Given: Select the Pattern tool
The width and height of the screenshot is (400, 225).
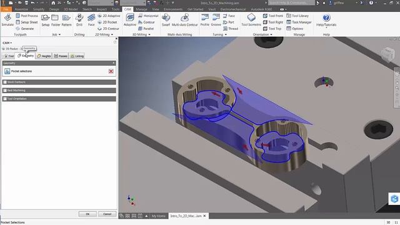Looking at the screenshot, I should pyautogui.click(x=66, y=20).
